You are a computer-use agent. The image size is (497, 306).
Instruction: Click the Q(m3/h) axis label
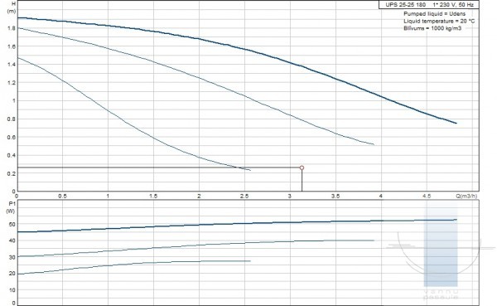click(x=466, y=197)
